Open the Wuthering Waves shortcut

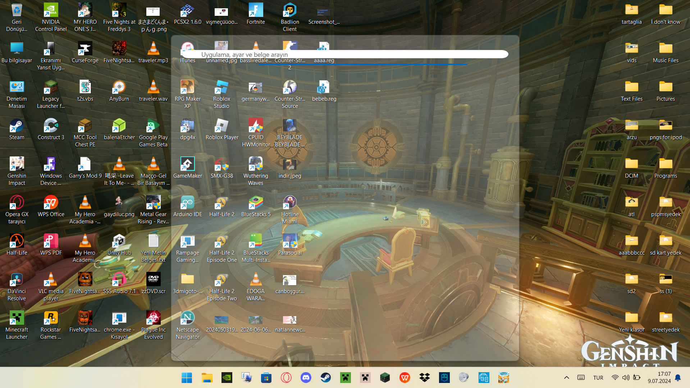point(256,171)
